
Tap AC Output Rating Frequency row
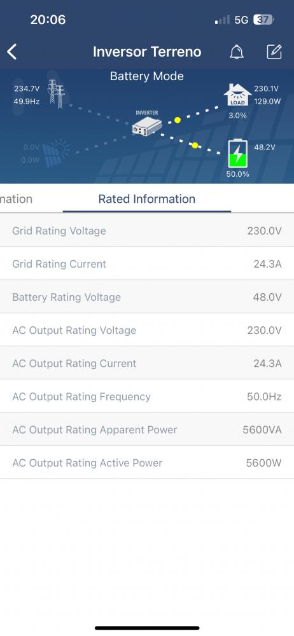(x=147, y=396)
